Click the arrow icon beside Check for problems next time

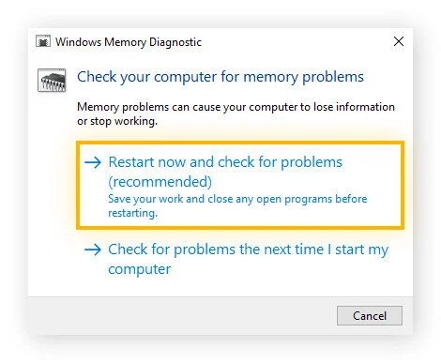click(93, 250)
